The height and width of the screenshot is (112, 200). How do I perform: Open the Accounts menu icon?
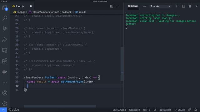pyautogui.click(x=5, y=93)
